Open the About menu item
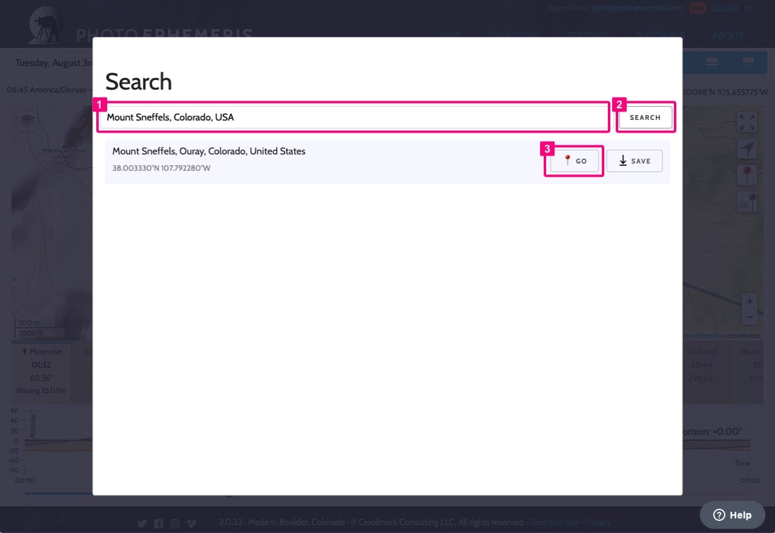775x533 pixels. (x=727, y=35)
